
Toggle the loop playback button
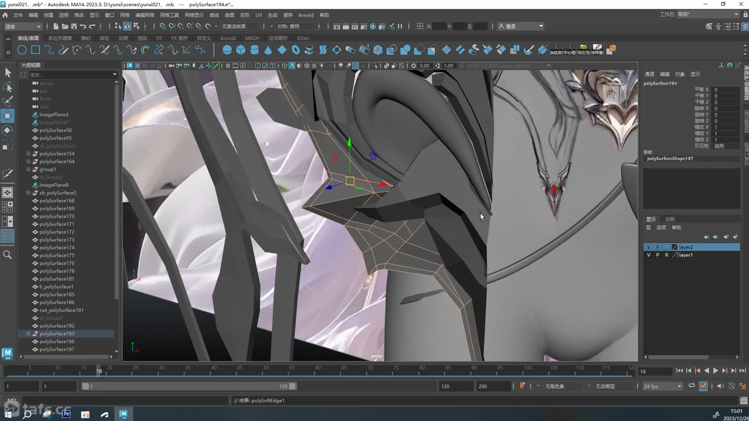pyautogui.click(x=692, y=386)
